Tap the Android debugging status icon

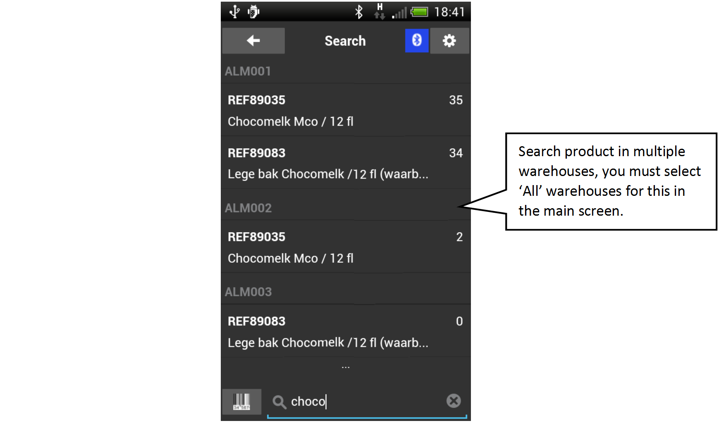click(x=253, y=12)
